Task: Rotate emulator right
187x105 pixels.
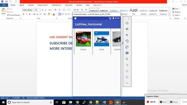Action: pyautogui.click(x=127, y=47)
